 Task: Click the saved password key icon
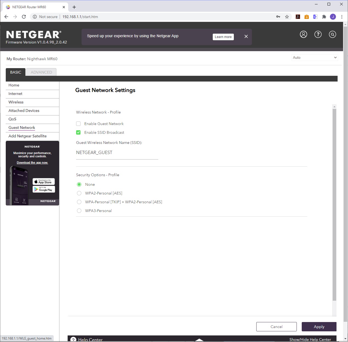coord(278,17)
